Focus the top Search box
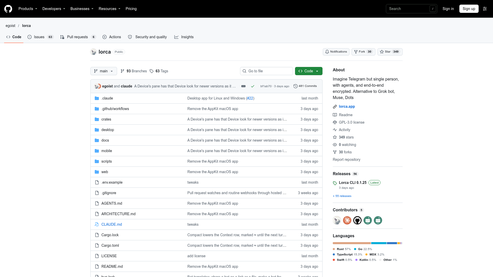Screen dimensions: 493x277 point(411,9)
